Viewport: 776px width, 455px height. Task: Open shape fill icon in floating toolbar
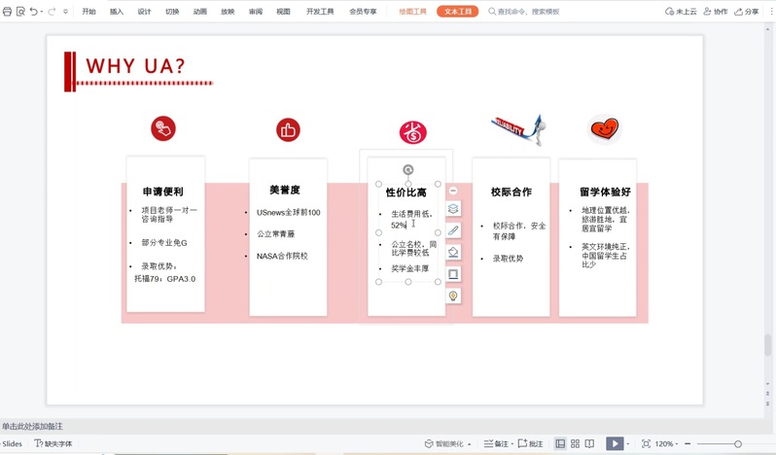(x=453, y=253)
